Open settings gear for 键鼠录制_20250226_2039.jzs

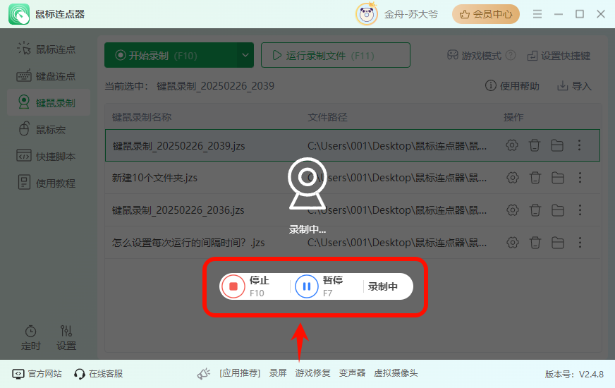512,145
